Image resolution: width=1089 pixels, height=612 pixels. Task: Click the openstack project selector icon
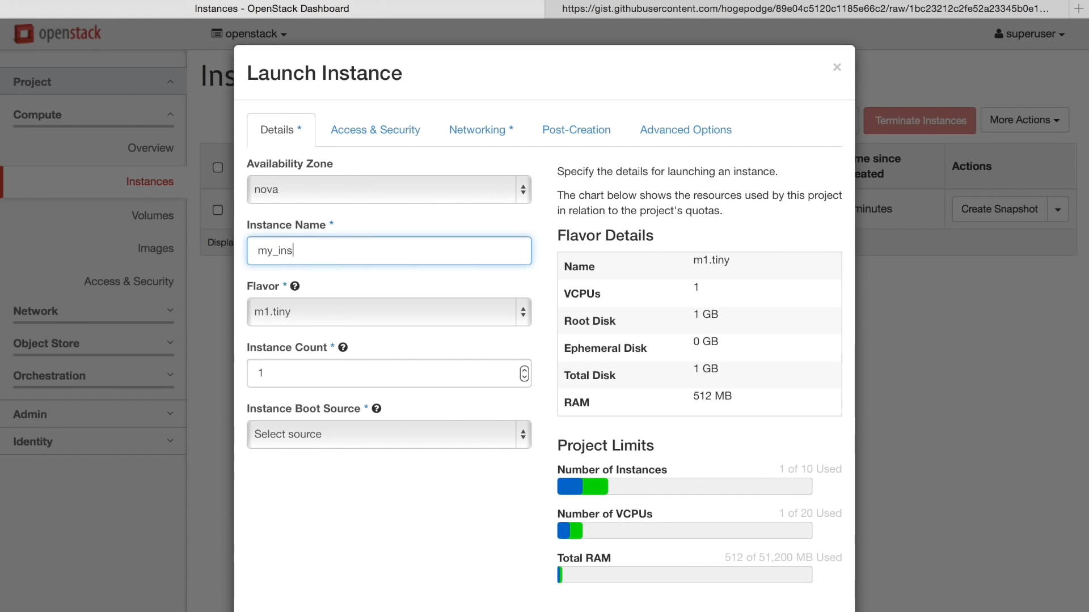(217, 33)
